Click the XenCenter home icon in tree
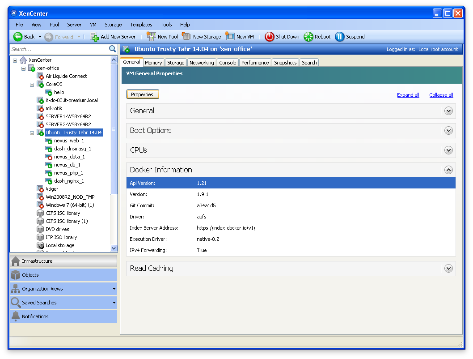The image size is (473, 359). (x=23, y=60)
